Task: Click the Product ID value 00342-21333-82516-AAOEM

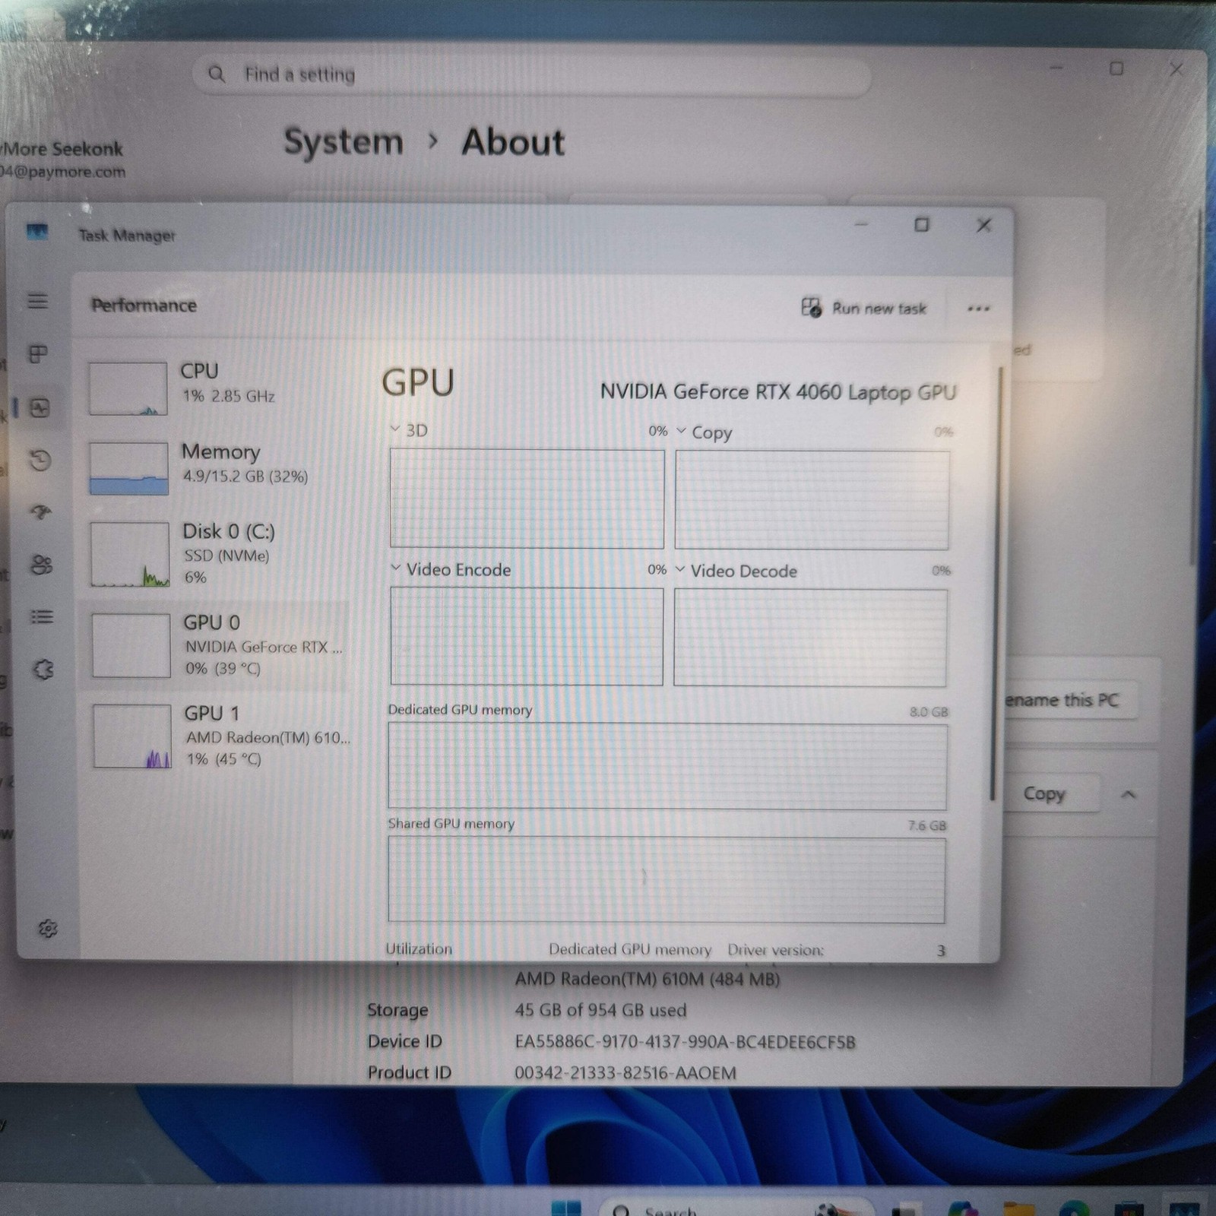Action: (x=625, y=1073)
